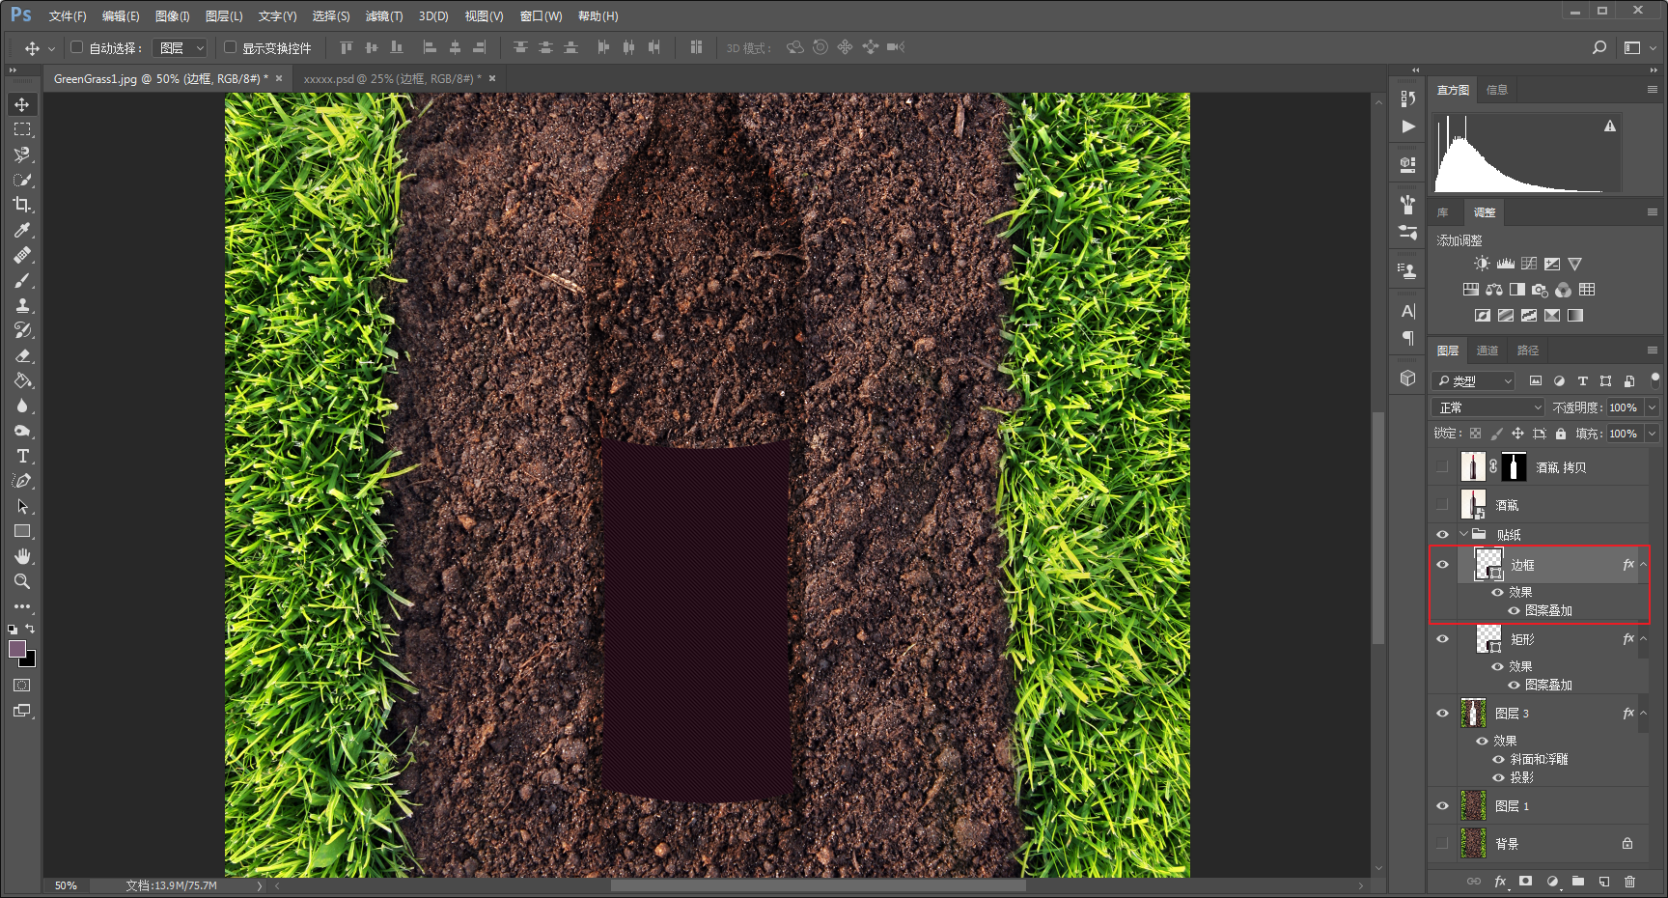Screen dimensions: 1668x898
Task: Select the Brush tool
Action: point(22,280)
